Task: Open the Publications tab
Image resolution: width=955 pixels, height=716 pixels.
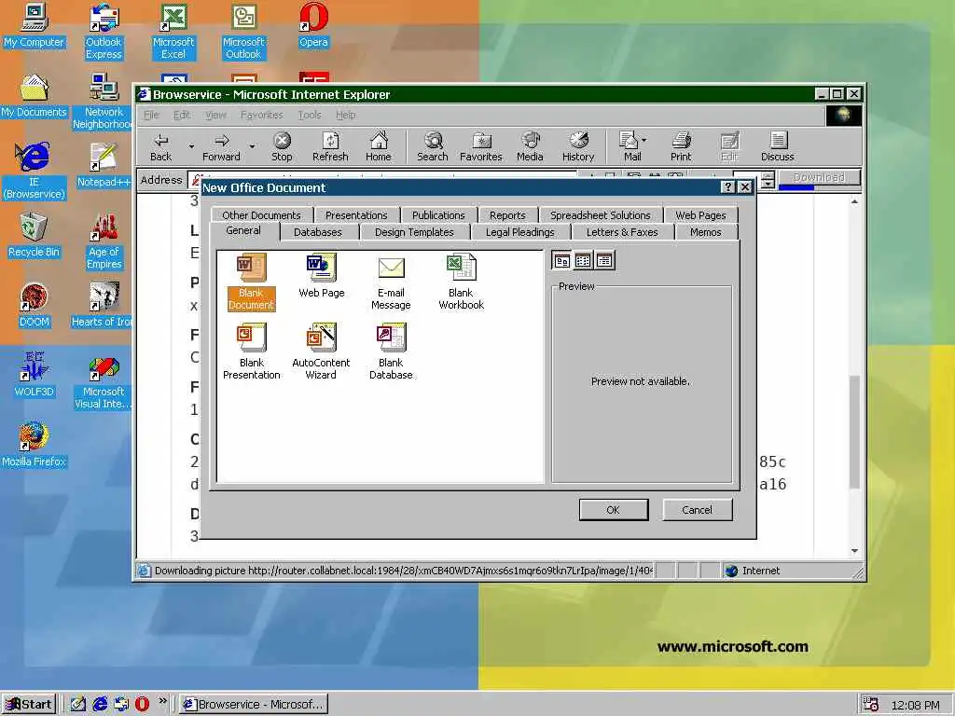Action: 438,215
